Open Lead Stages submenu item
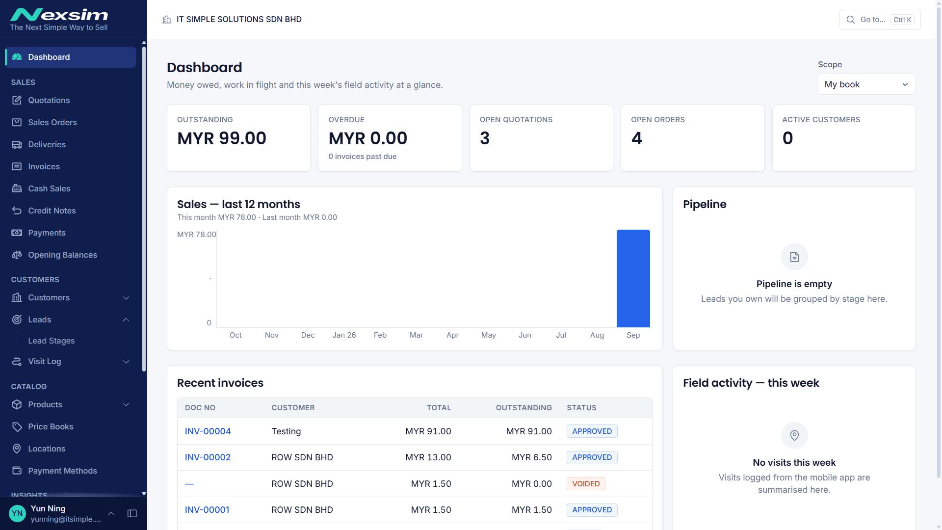 tap(52, 341)
